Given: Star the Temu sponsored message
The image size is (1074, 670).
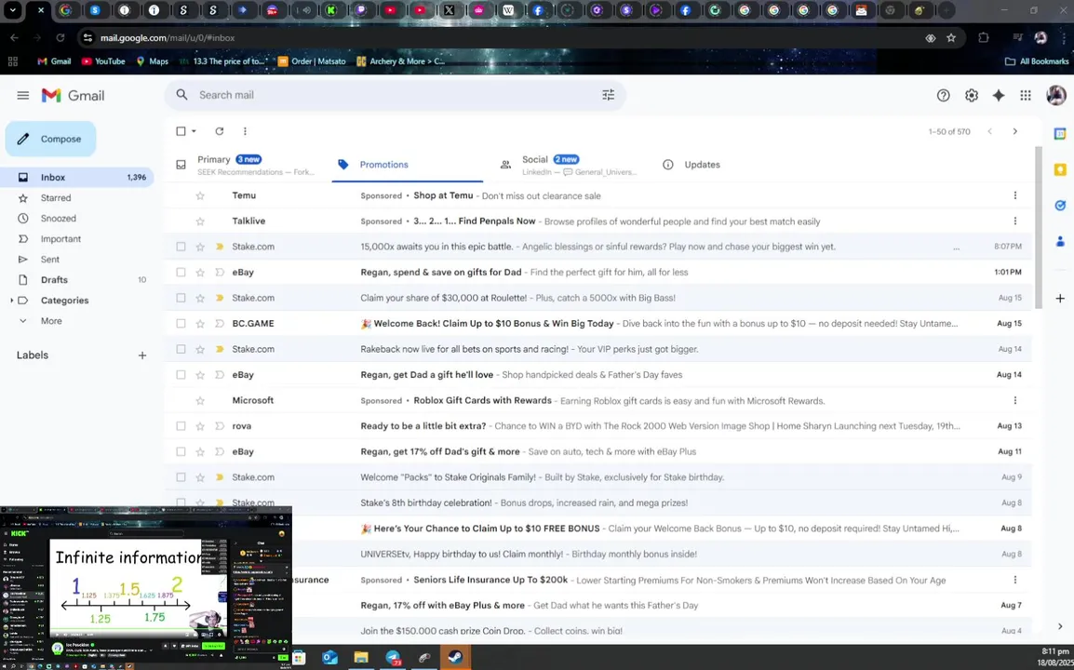Looking at the screenshot, I should (200, 196).
